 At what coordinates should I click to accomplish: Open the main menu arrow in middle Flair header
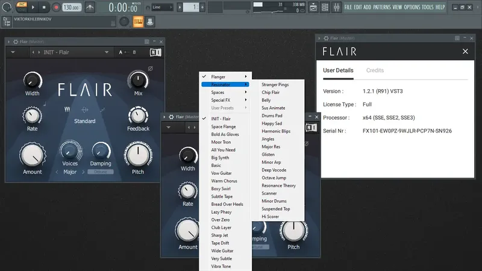tap(169, 127)
